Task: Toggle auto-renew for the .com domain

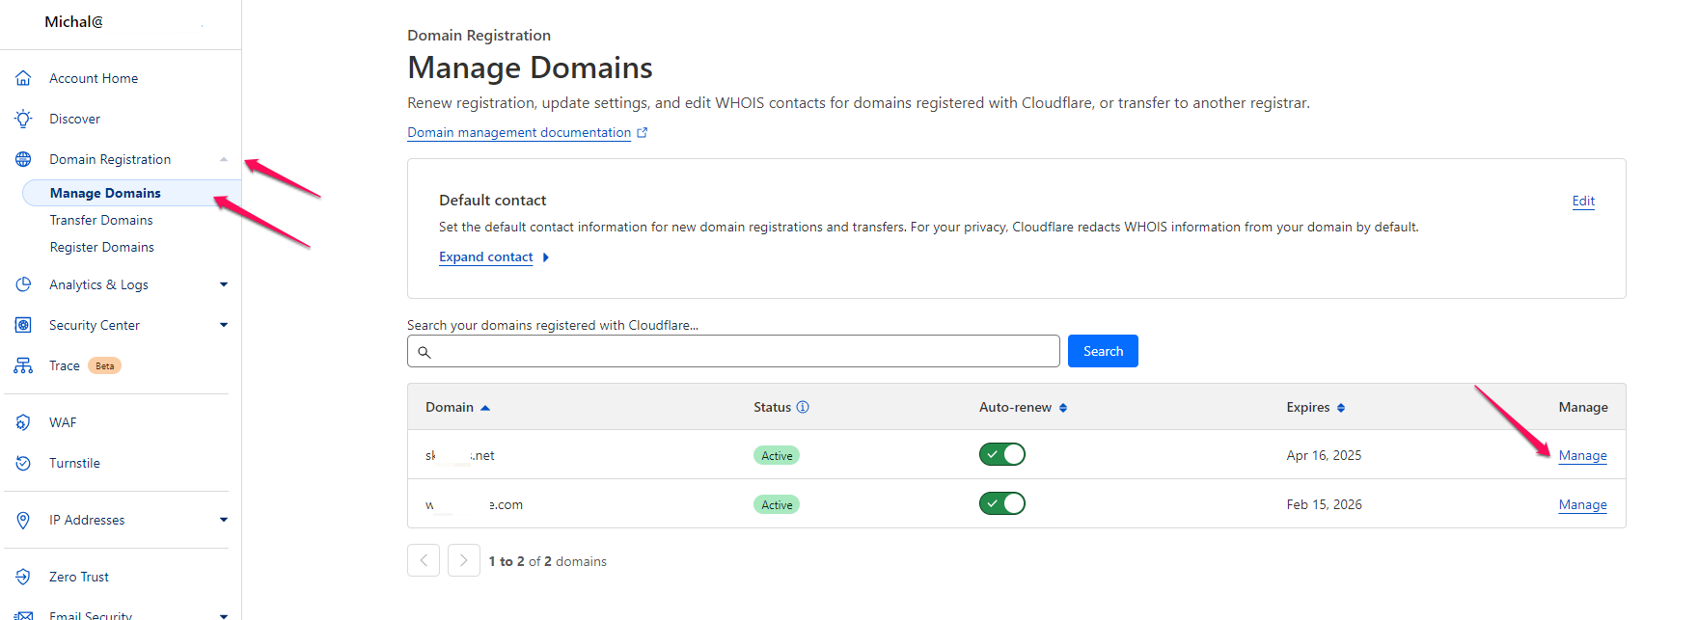Action: coord(1002,503)
